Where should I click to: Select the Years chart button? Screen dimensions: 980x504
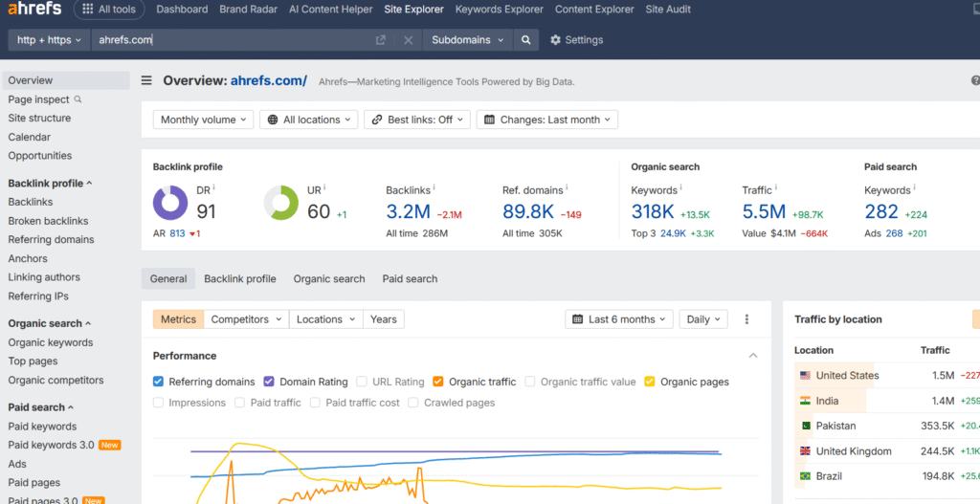(x=384, y=319)
